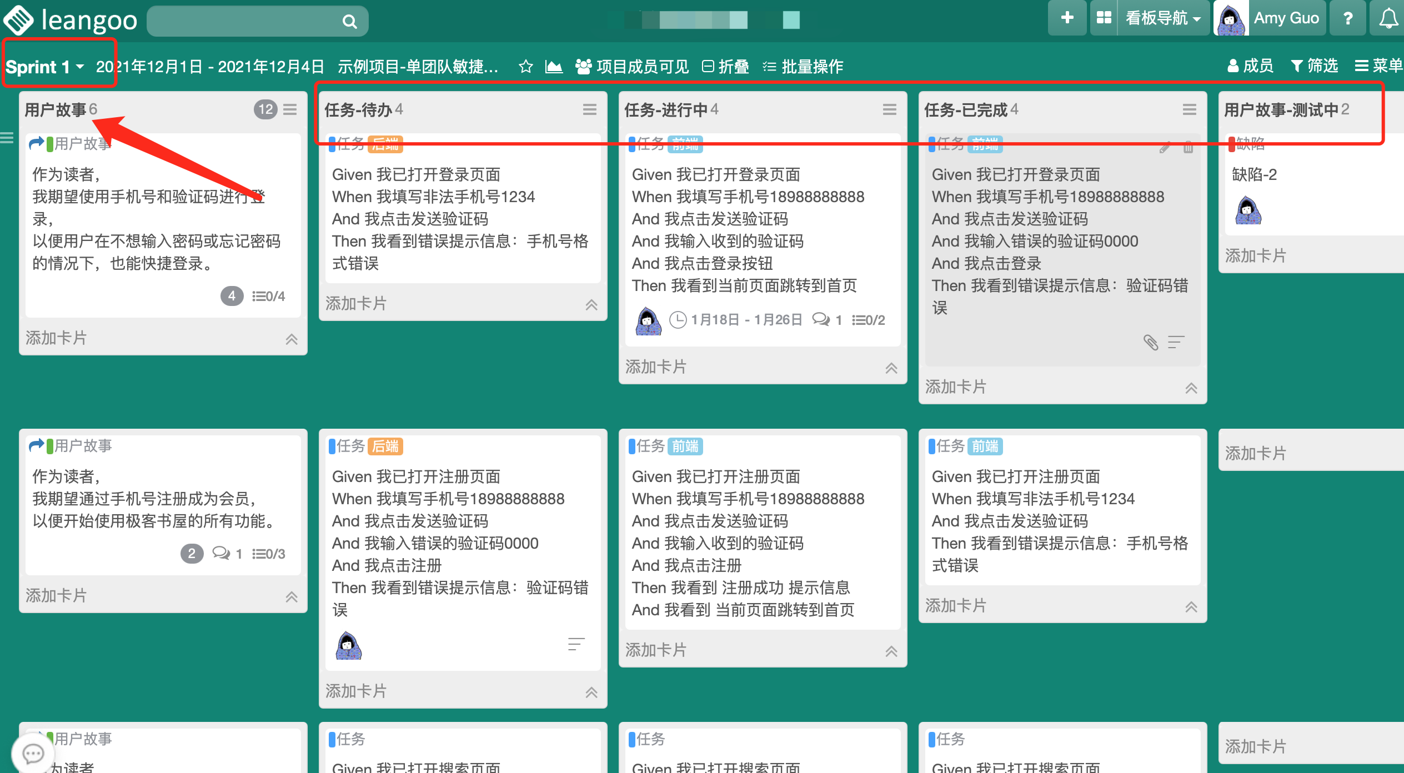Screen dimensions: 1404x773
Task: Click the help question mark icon
Action: coord(1347,18)
